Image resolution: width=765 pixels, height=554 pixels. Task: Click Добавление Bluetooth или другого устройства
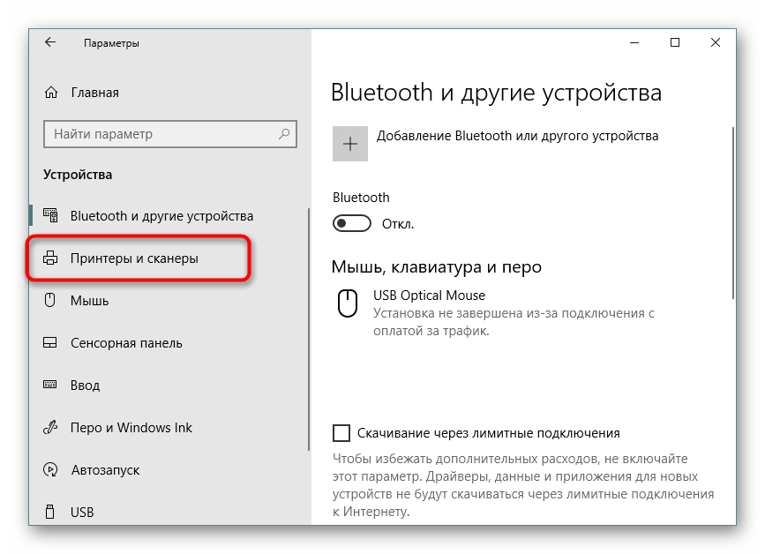518,137
